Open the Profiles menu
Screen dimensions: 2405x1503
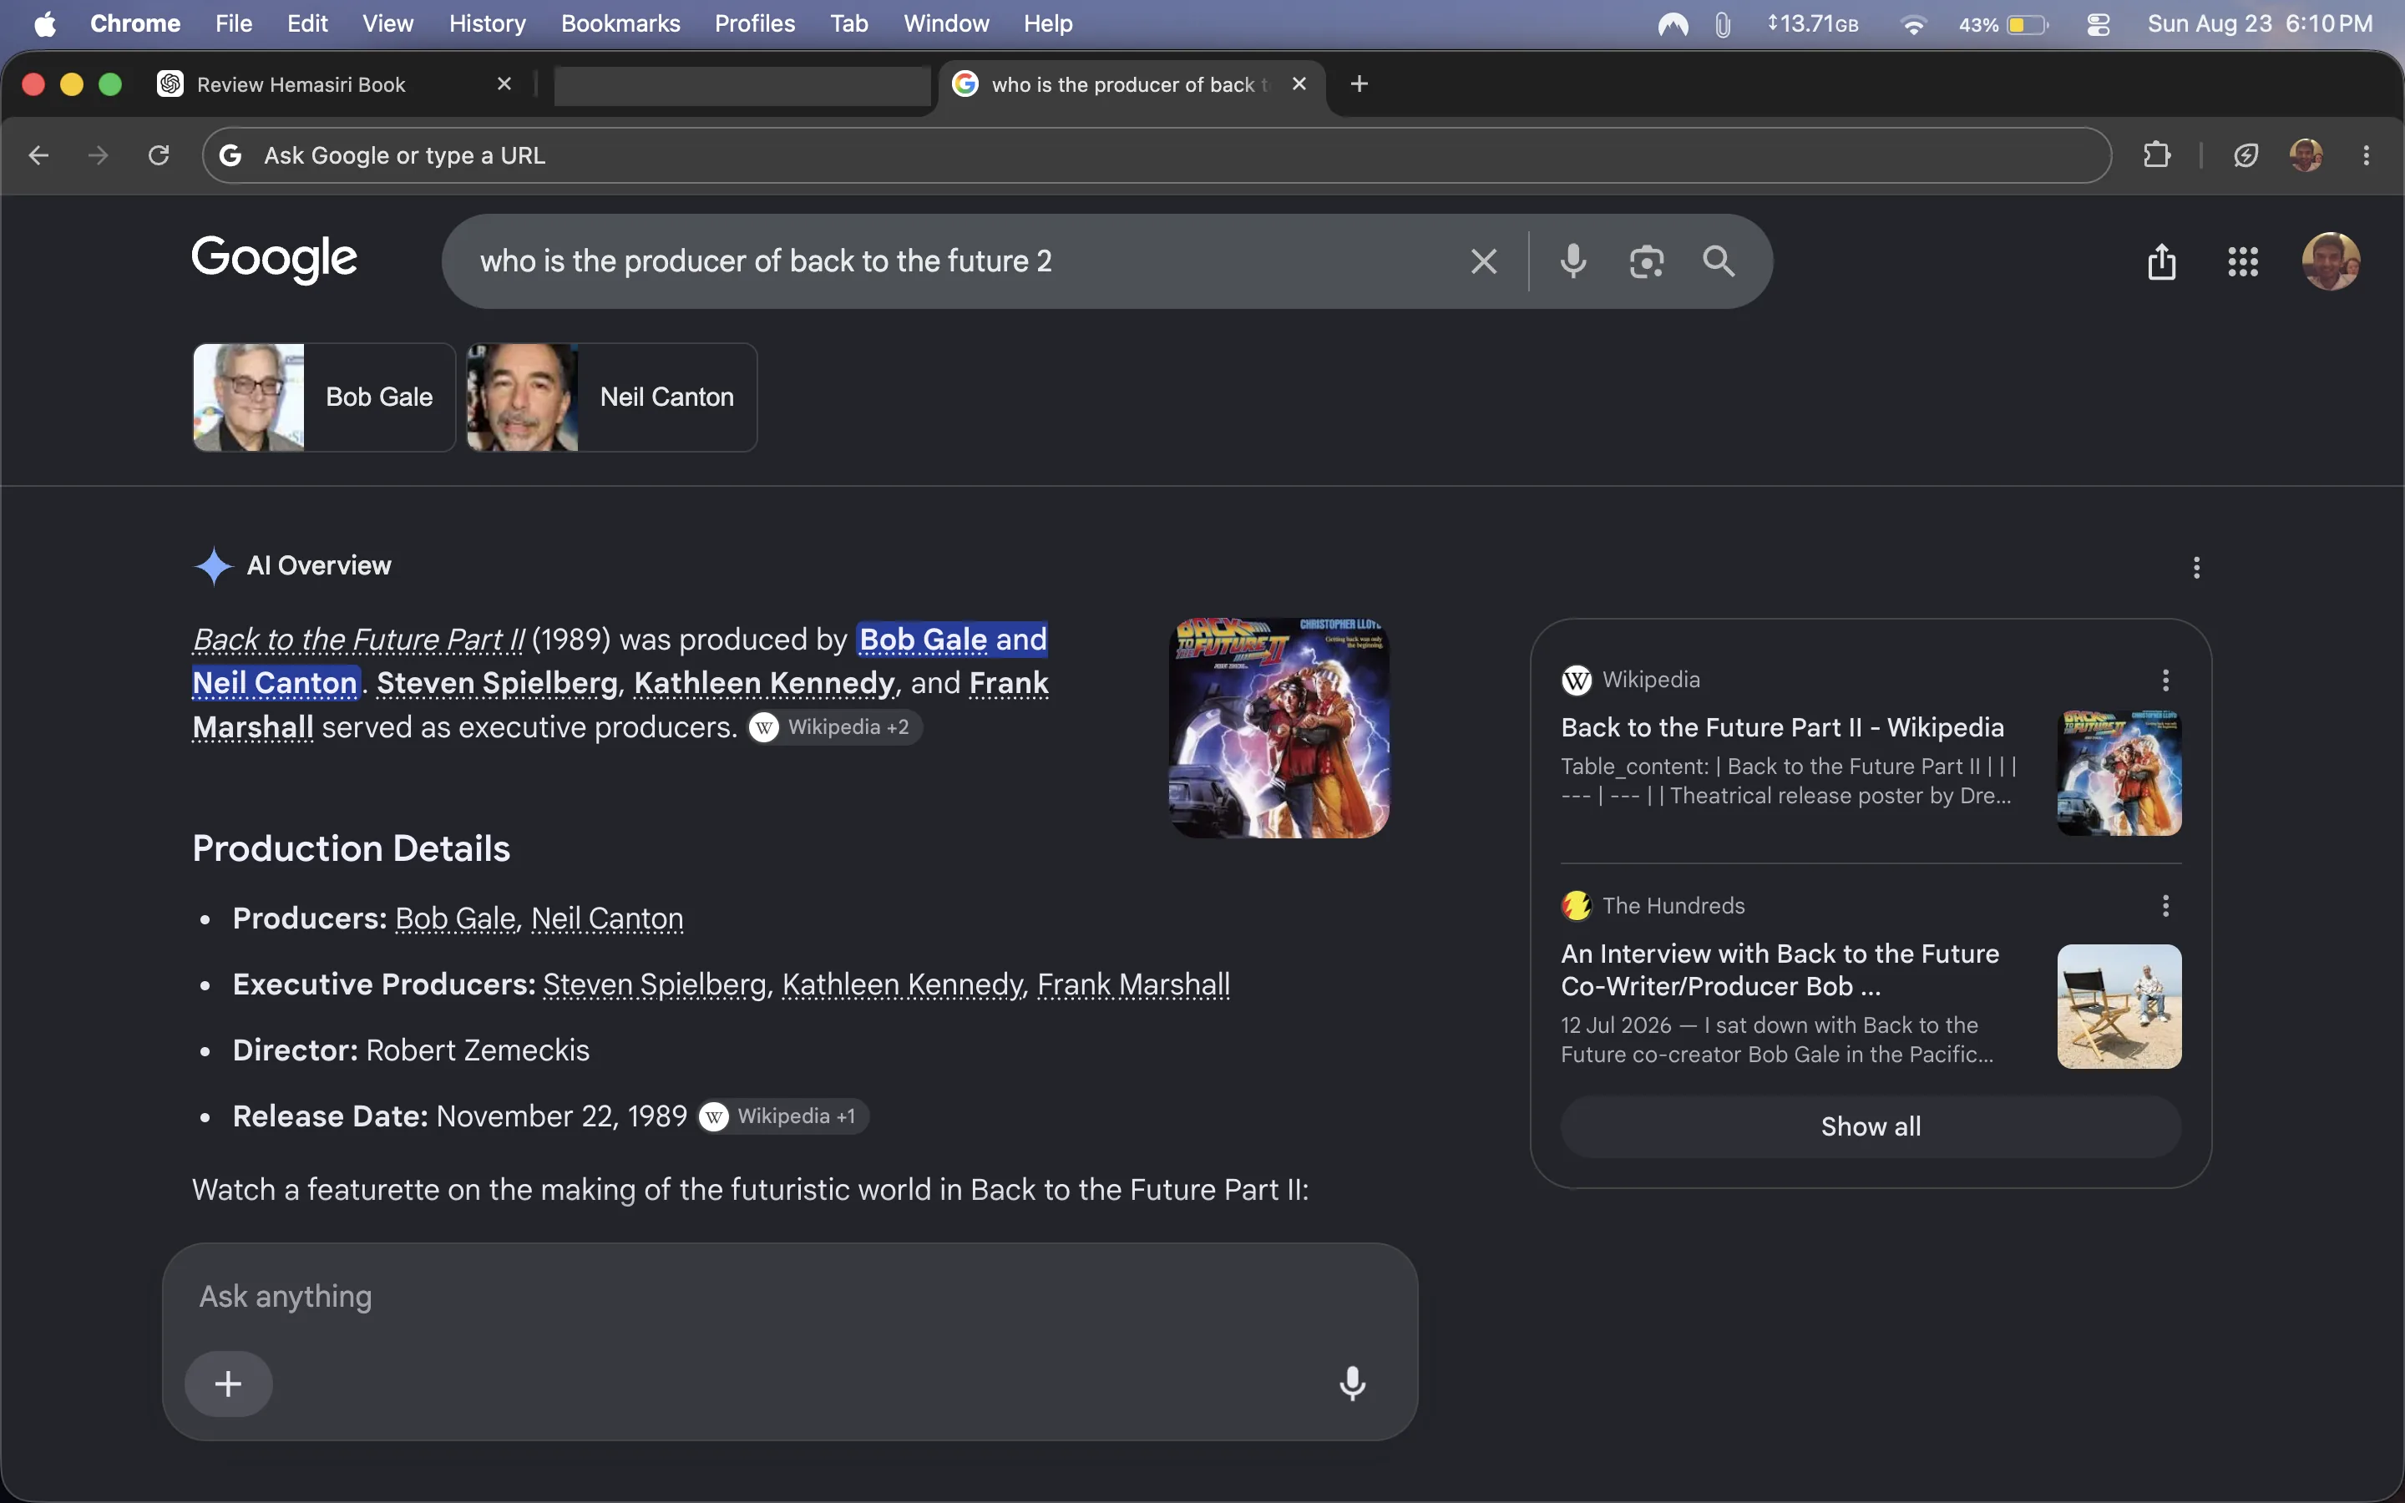pyautogui.click(x=754, y=24)
